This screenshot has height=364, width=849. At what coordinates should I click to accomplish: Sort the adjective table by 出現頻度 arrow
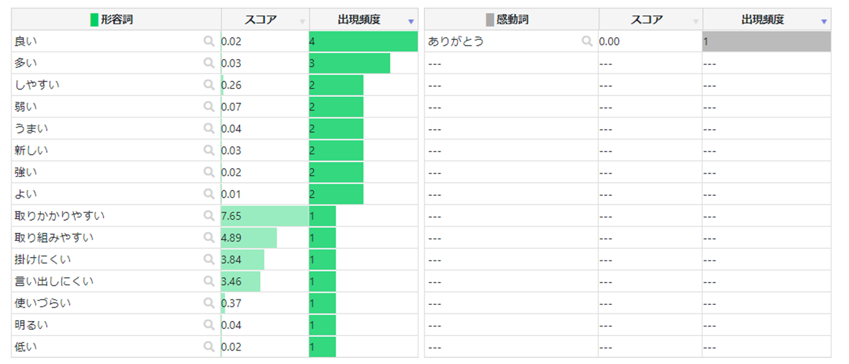(x=410, y=22)
